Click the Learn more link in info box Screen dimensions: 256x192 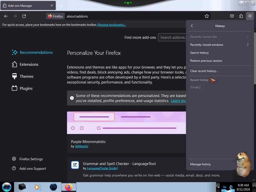[x=178, y=101]
